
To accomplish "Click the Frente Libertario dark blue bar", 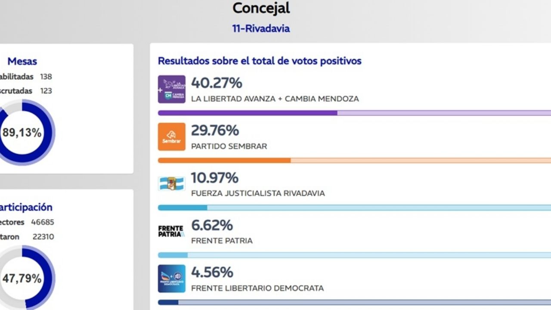I will pyautogui.click(x=168, y=302).
